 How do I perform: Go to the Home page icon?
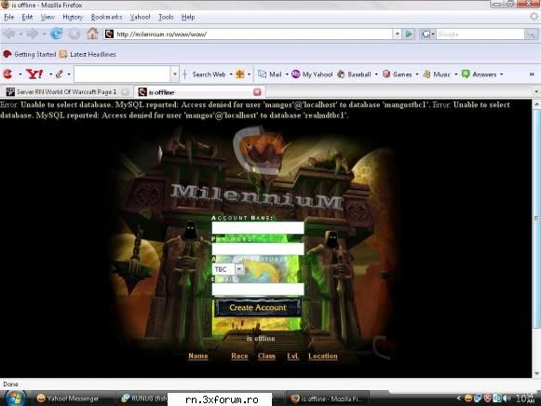point(92,34)
